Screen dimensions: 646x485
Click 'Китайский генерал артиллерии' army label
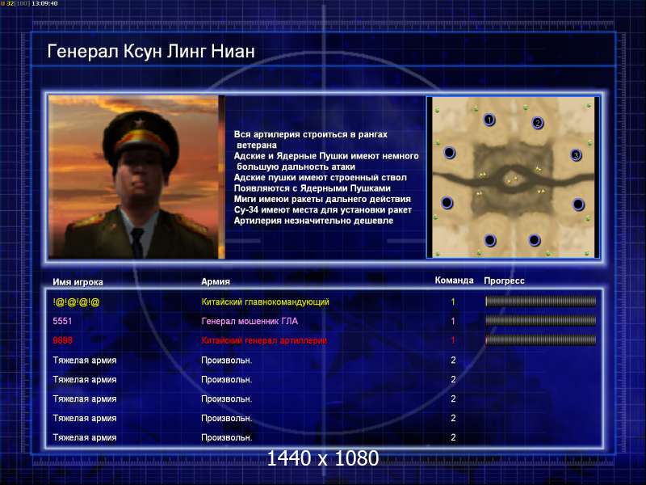click(x=264, y=340)
